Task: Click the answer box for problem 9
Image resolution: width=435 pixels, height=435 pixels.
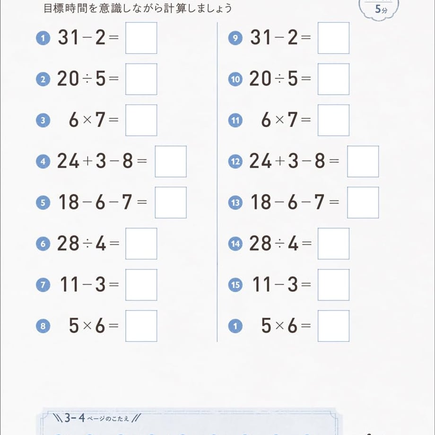Action: pos(333,38)
